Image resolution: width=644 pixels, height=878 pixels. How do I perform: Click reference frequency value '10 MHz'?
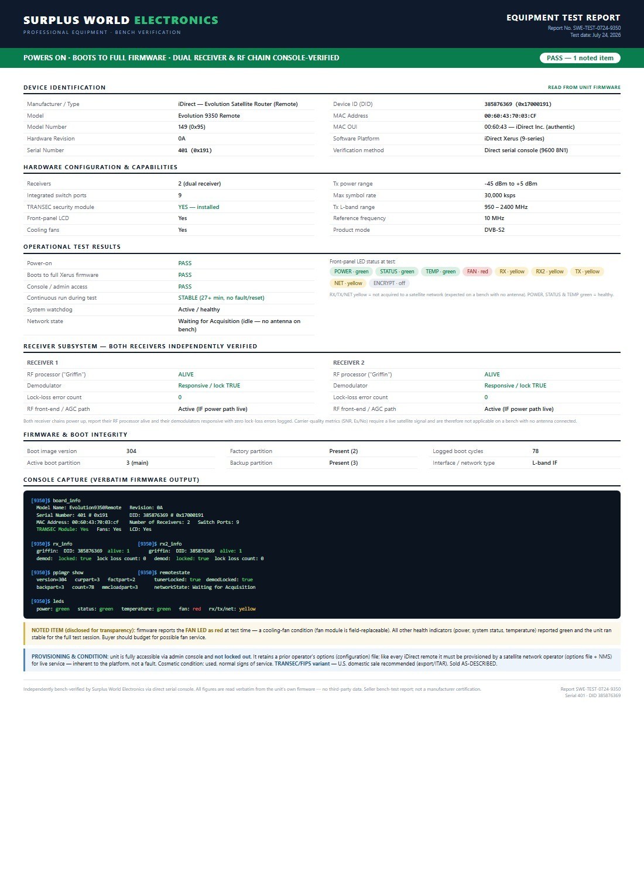(494, 218)
